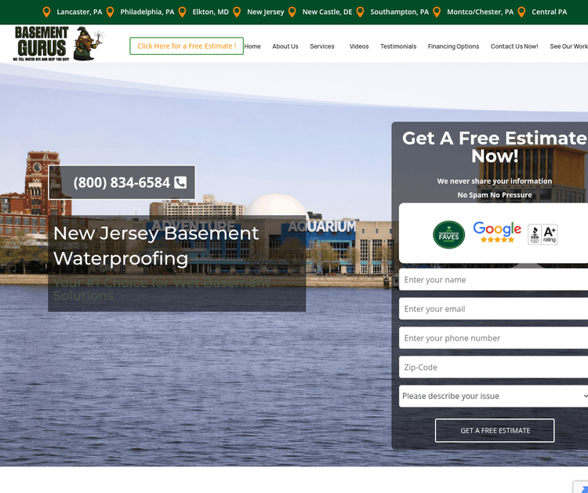Click the map pin icon beside Central PA
Viewport: 588px width, 493px height.
[x=521, y=12]
